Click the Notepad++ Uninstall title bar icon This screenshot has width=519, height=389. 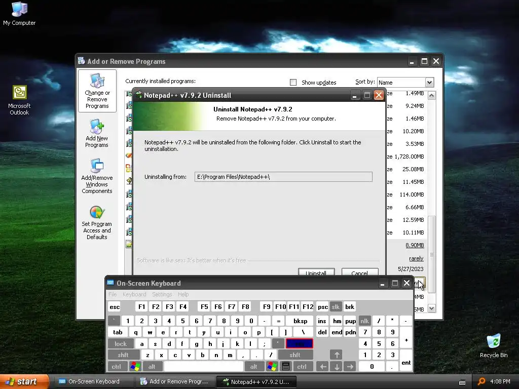(139, 95)
